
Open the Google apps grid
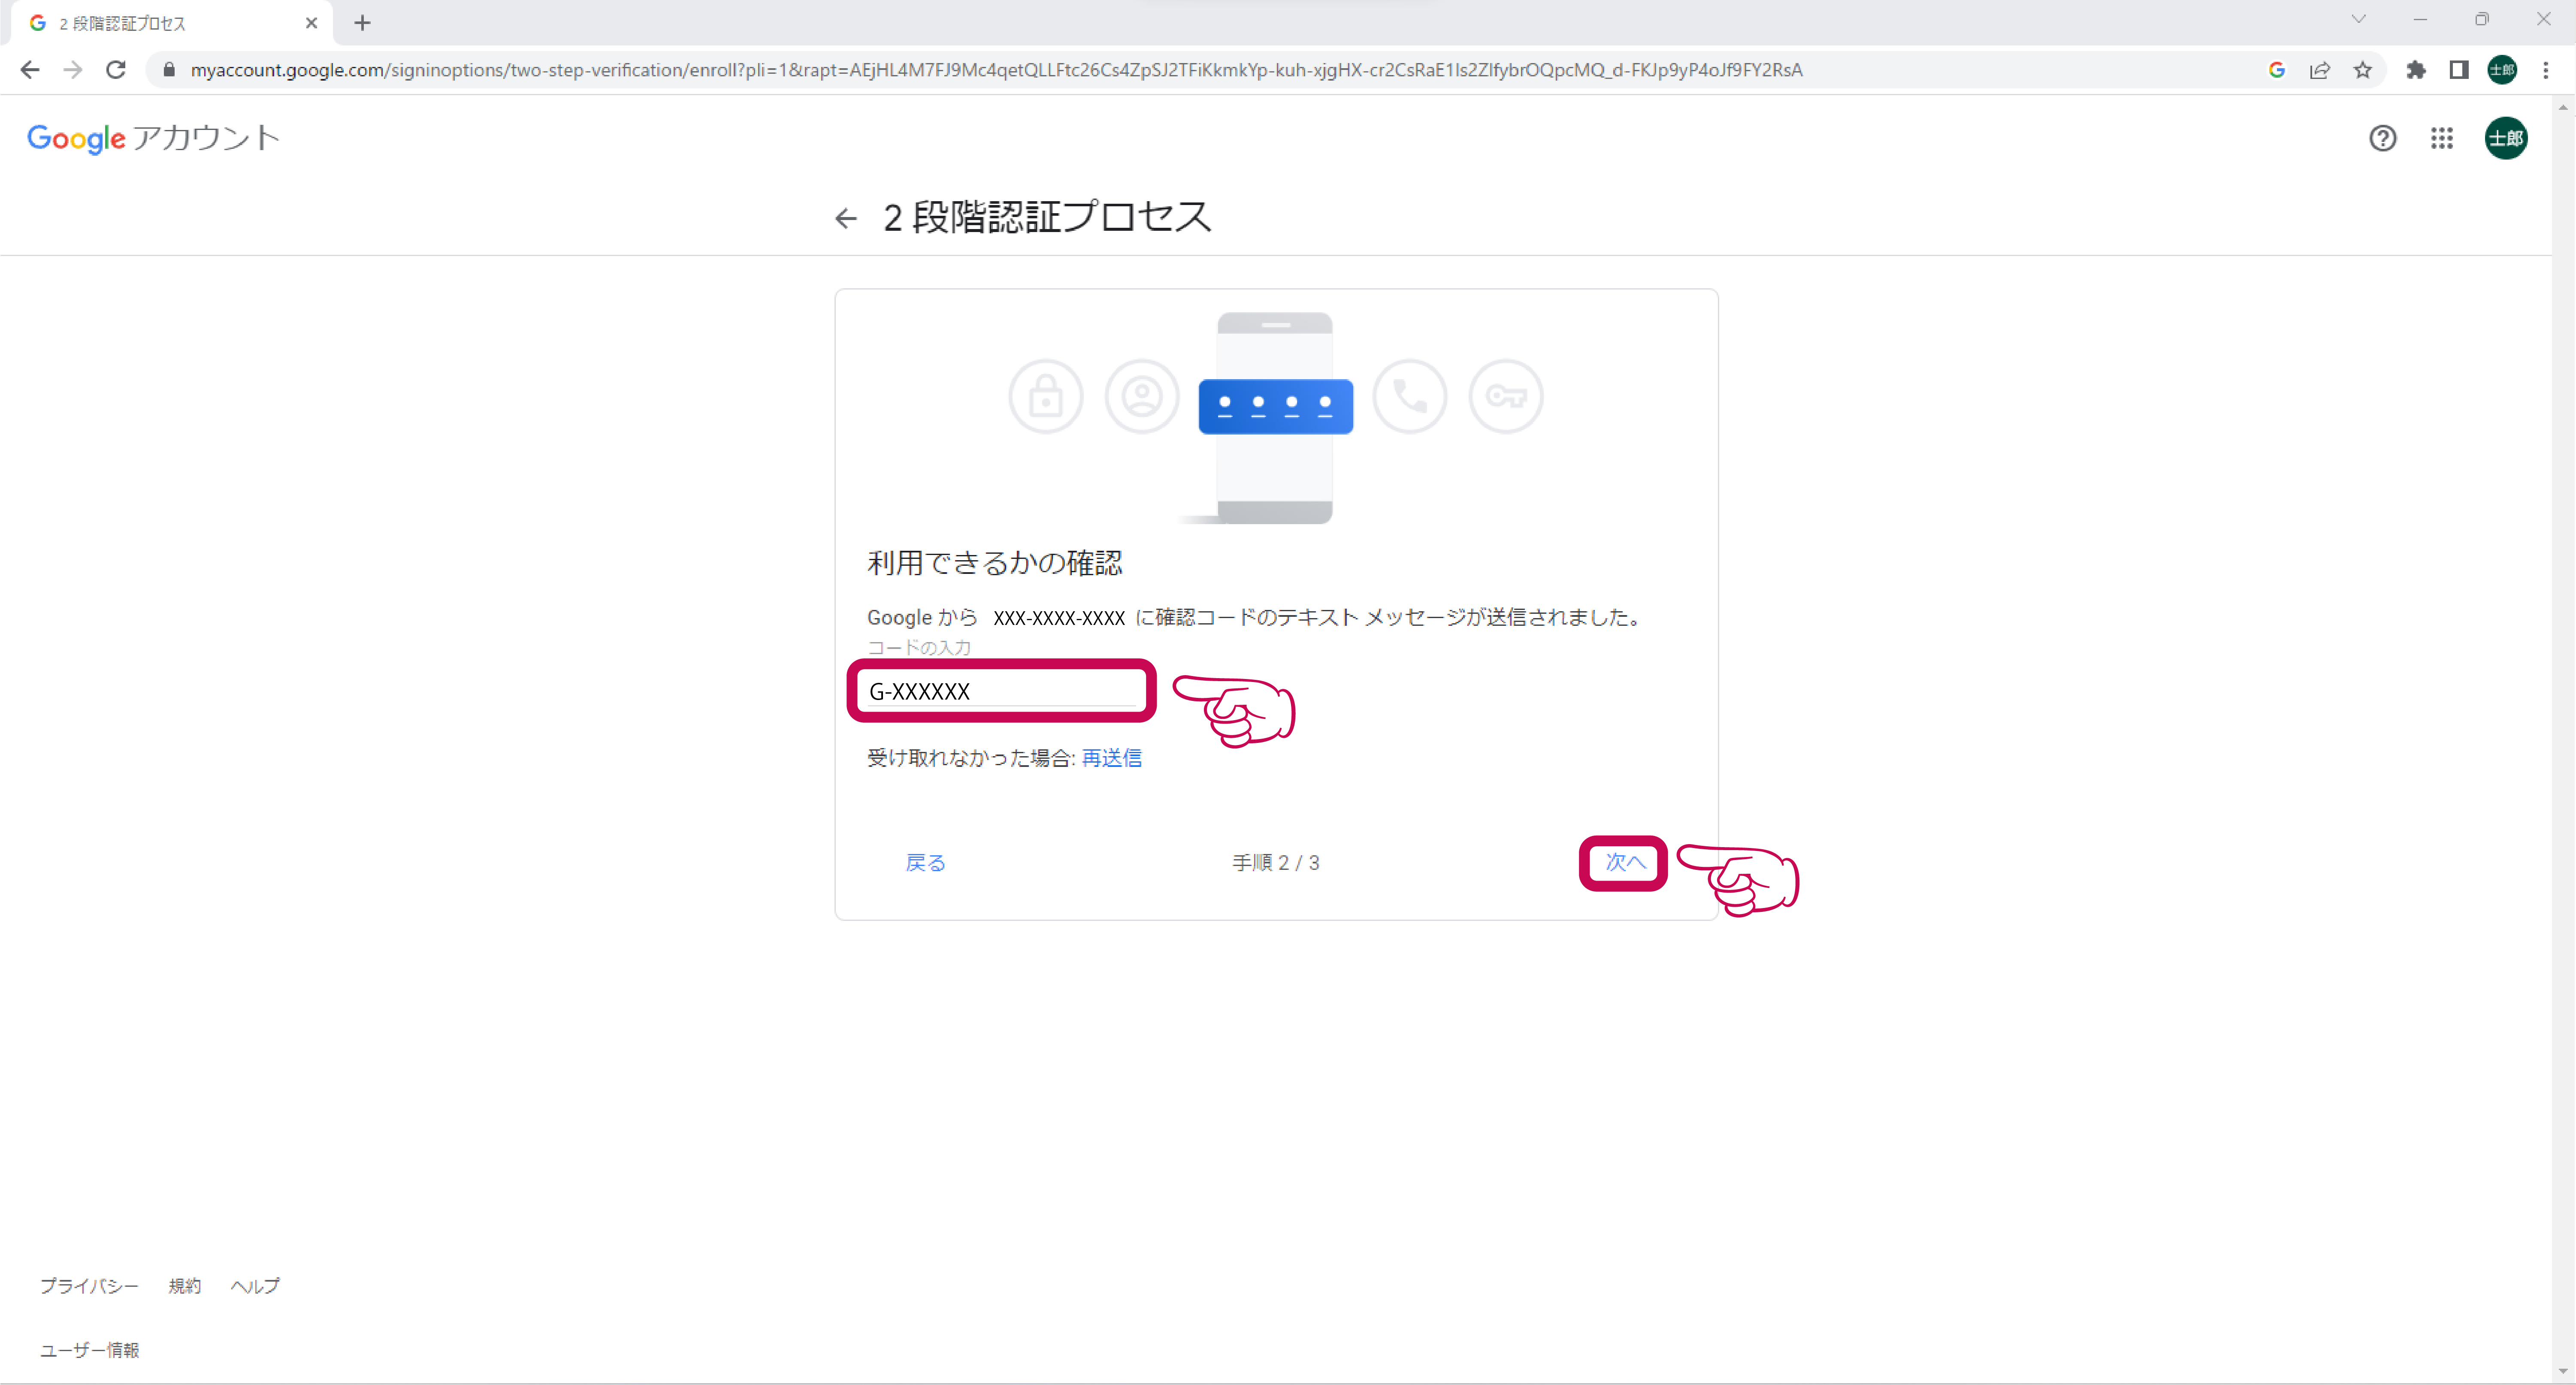click(x=2442, y=138)
